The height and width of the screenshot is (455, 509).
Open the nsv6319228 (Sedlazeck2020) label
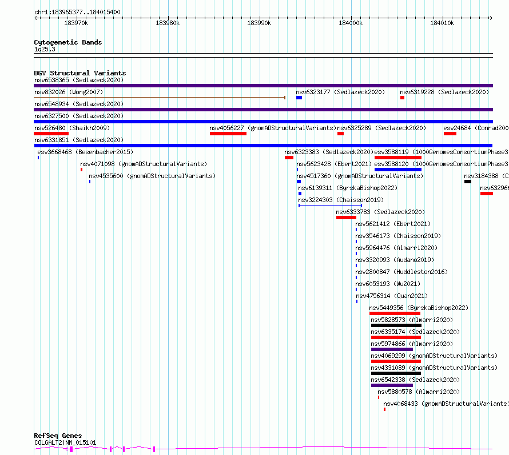[444, 92]
